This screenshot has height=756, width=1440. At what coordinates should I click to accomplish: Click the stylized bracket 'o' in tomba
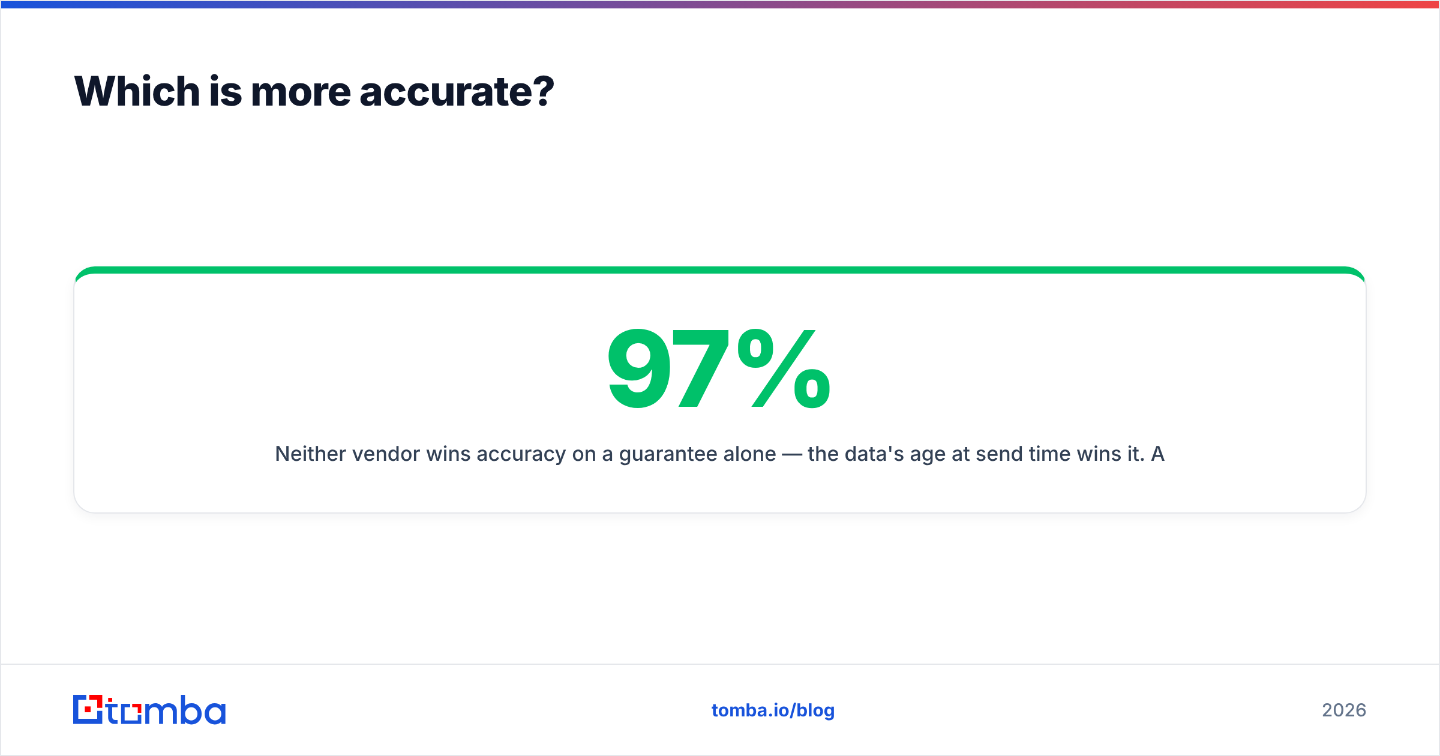tap(131, 713)
